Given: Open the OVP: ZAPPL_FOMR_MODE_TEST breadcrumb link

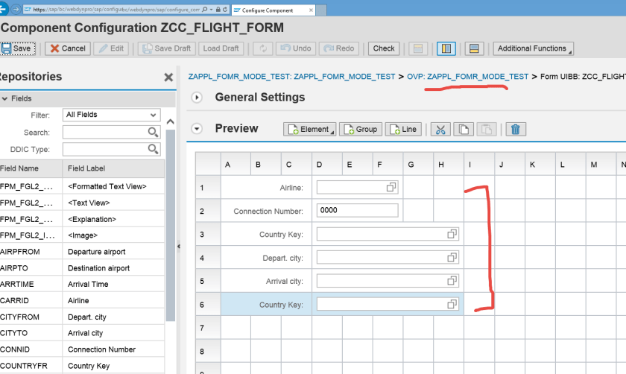Looking at the screenshot, I should coord(467,77).
